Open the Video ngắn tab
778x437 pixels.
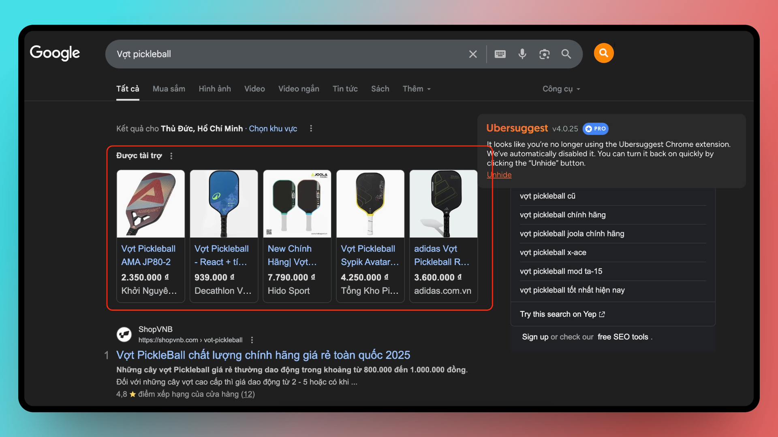pyautogui.click(x=298, y=89)
